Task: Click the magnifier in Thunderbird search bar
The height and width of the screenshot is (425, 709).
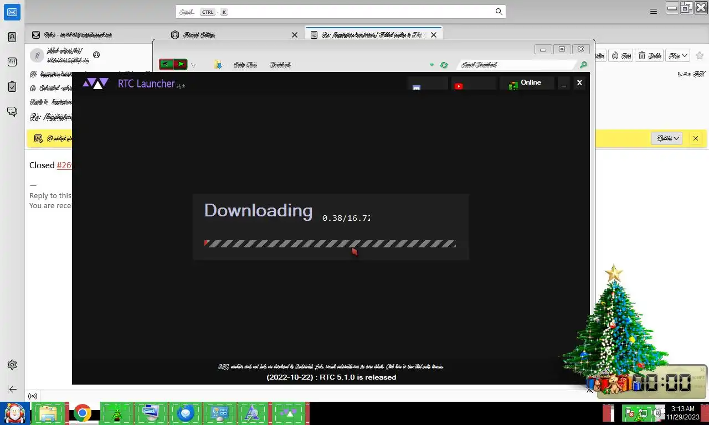Action: pyautogui.click(x=499, y=12)
